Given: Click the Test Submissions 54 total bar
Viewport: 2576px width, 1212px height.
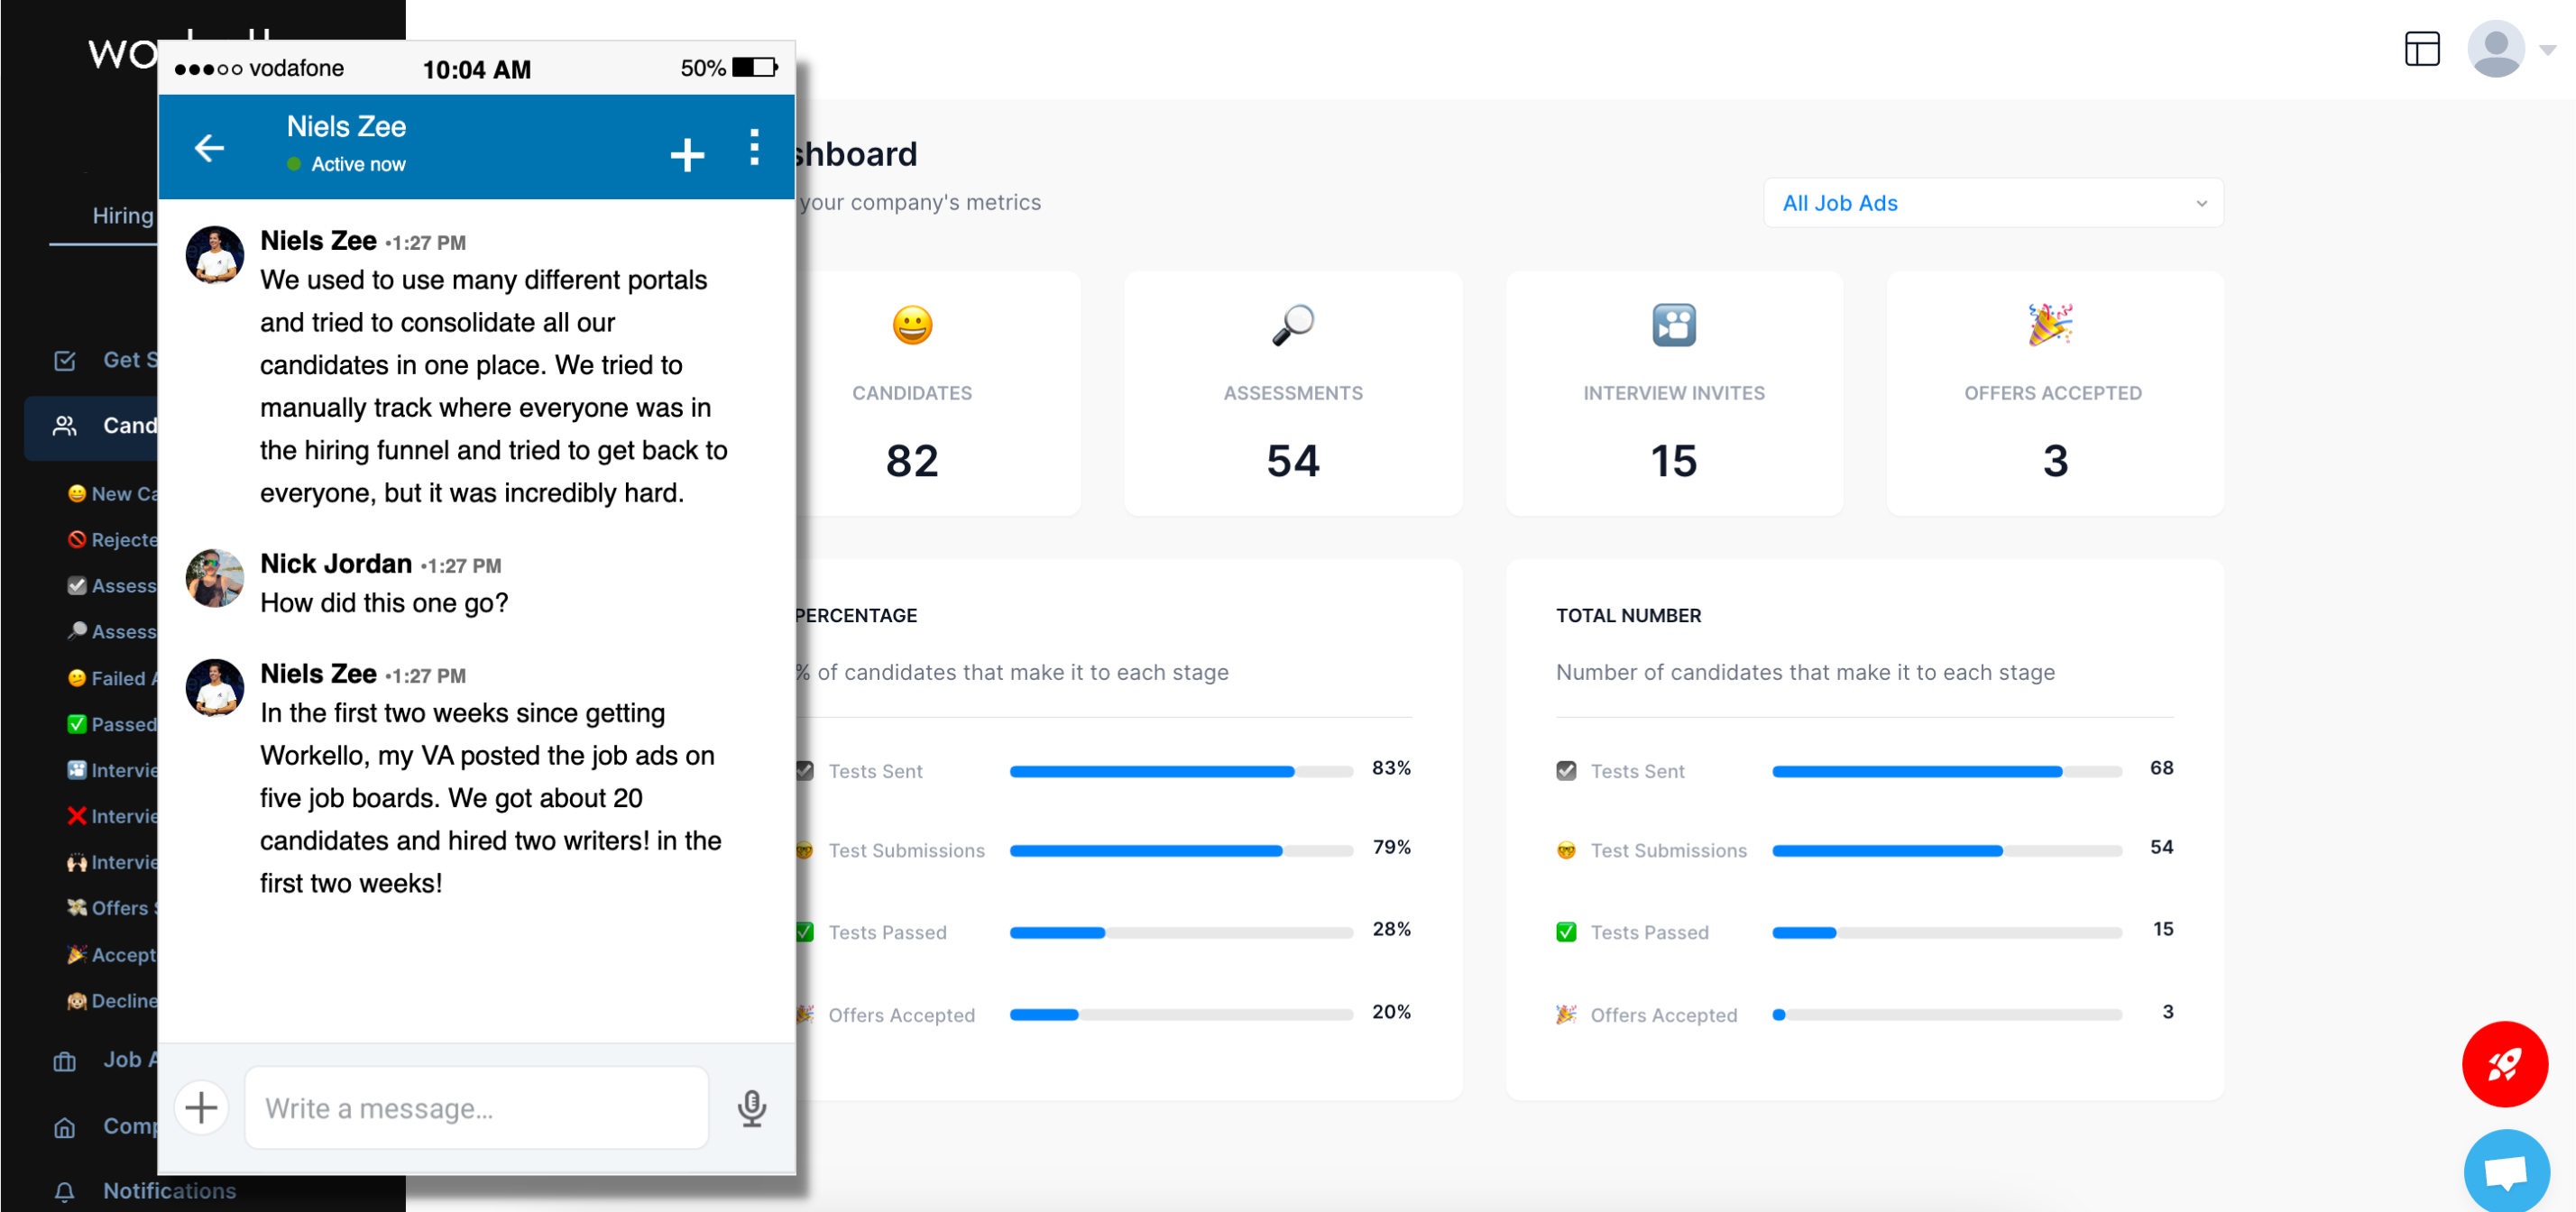Looking at the screenshot, I should pyautogui.click(x=1946, y=851).
